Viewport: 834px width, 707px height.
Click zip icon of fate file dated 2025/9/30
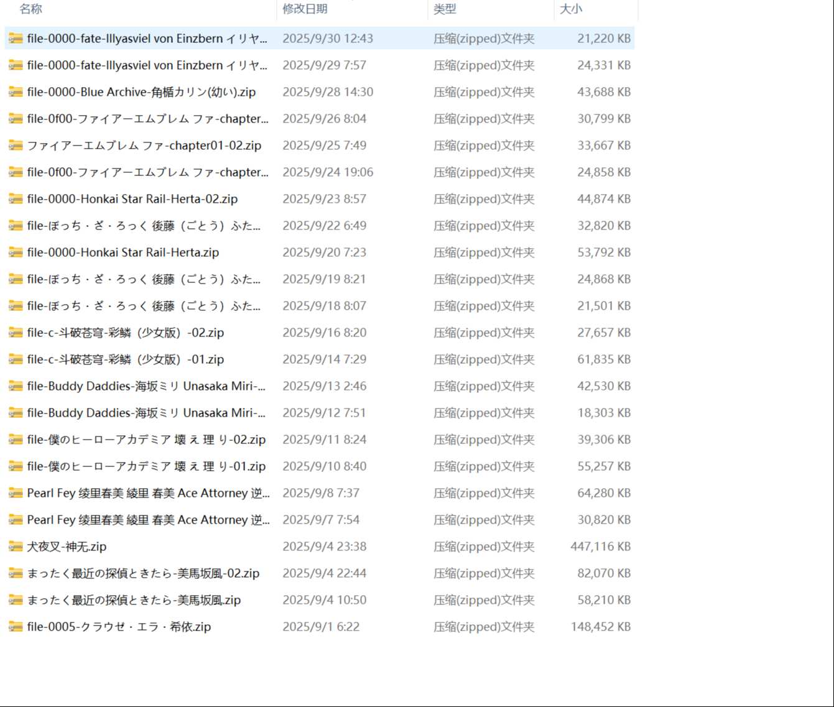coord(16,39)
